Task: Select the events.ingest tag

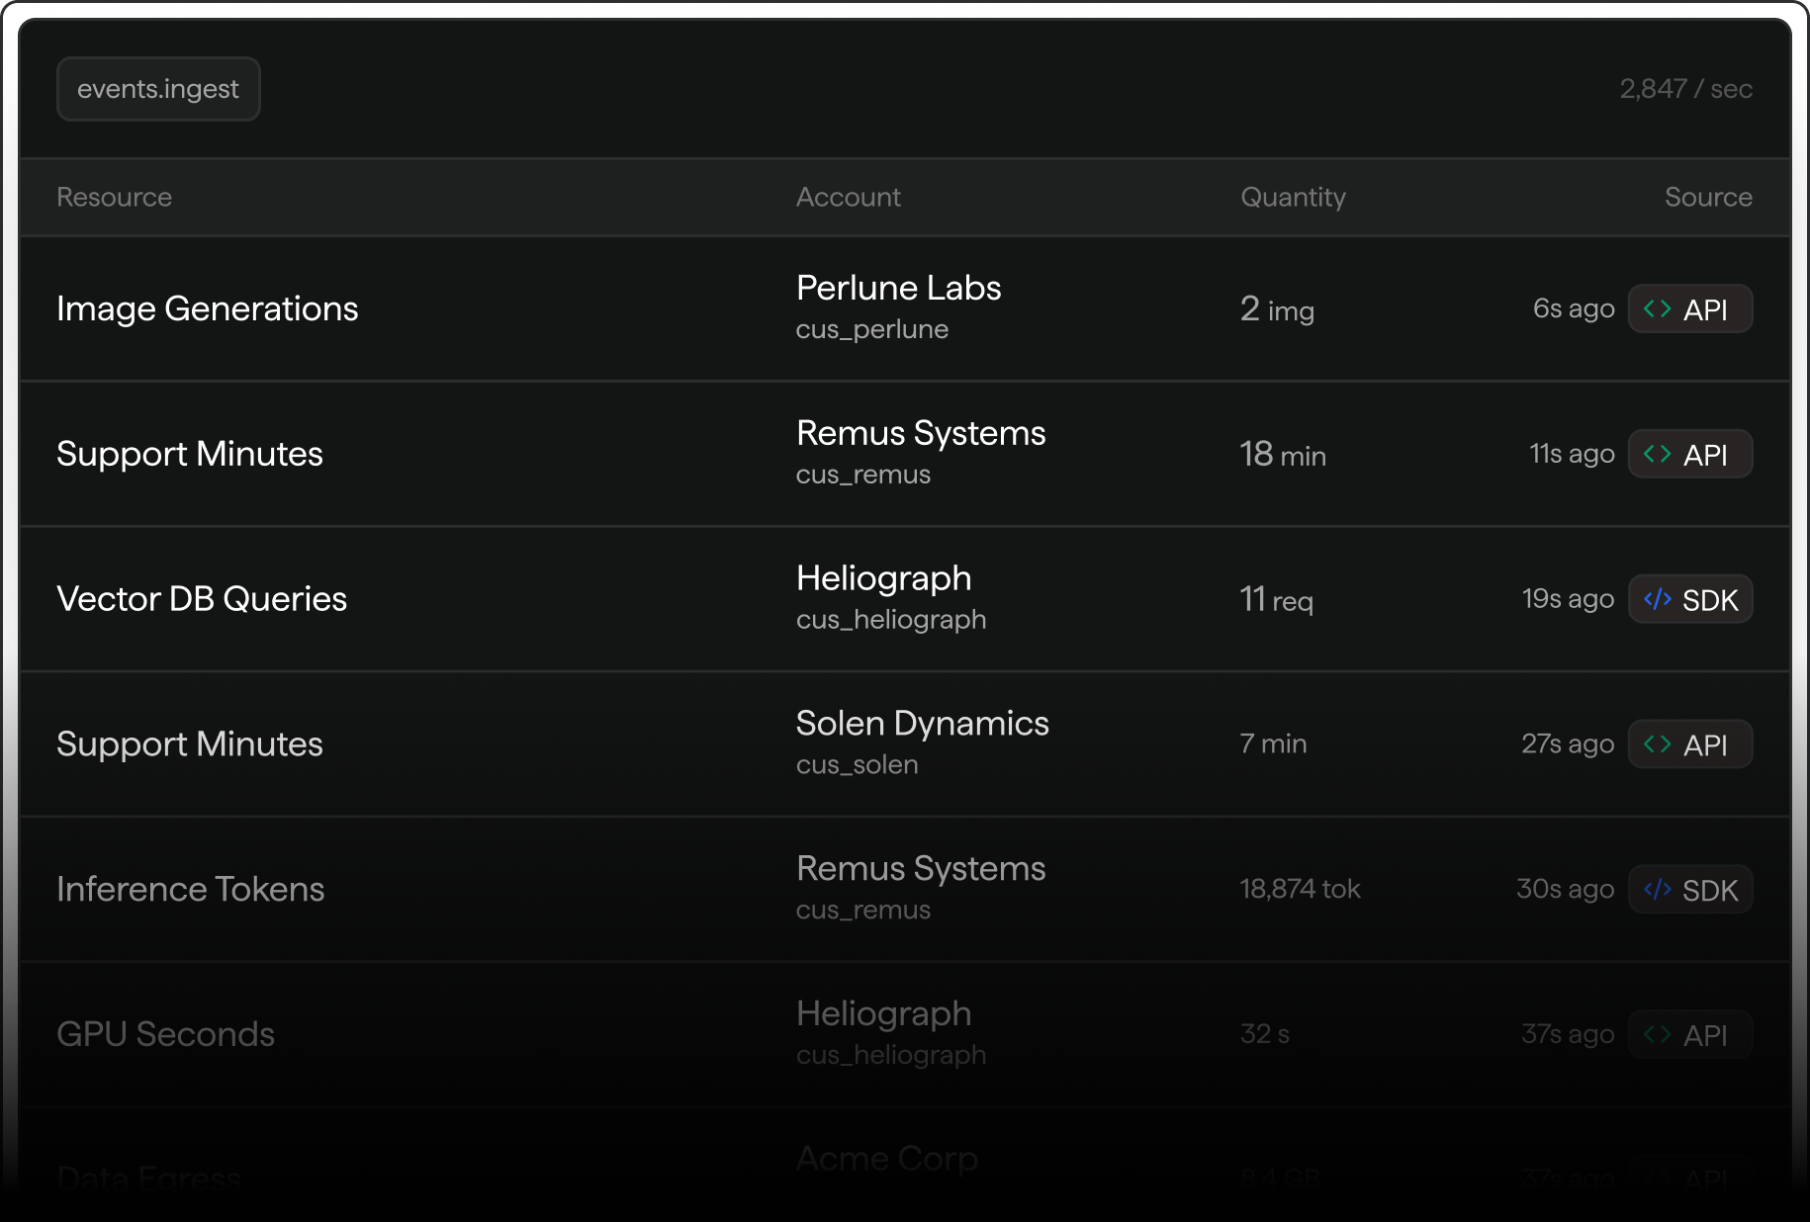Action: [158, 89]
